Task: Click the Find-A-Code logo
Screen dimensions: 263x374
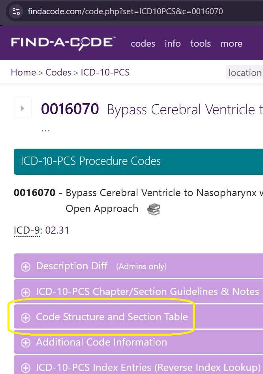Action: [63, 43]
